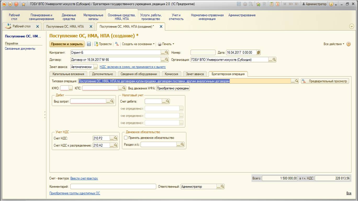Screen dimensions: 358x201
Task: Click the Комментарий input field
Action: 113,187
